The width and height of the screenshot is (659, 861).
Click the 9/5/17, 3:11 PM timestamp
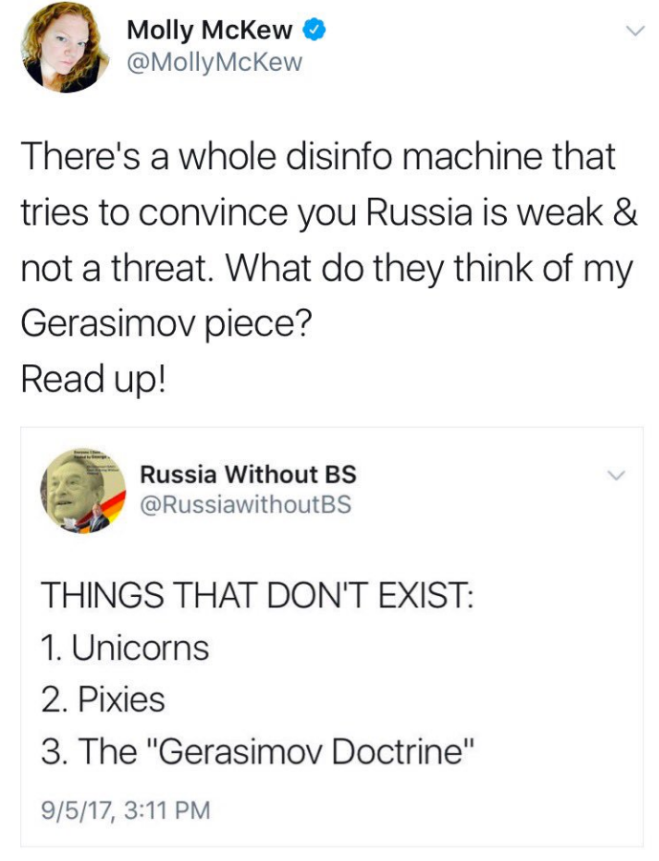click(125, 810)
